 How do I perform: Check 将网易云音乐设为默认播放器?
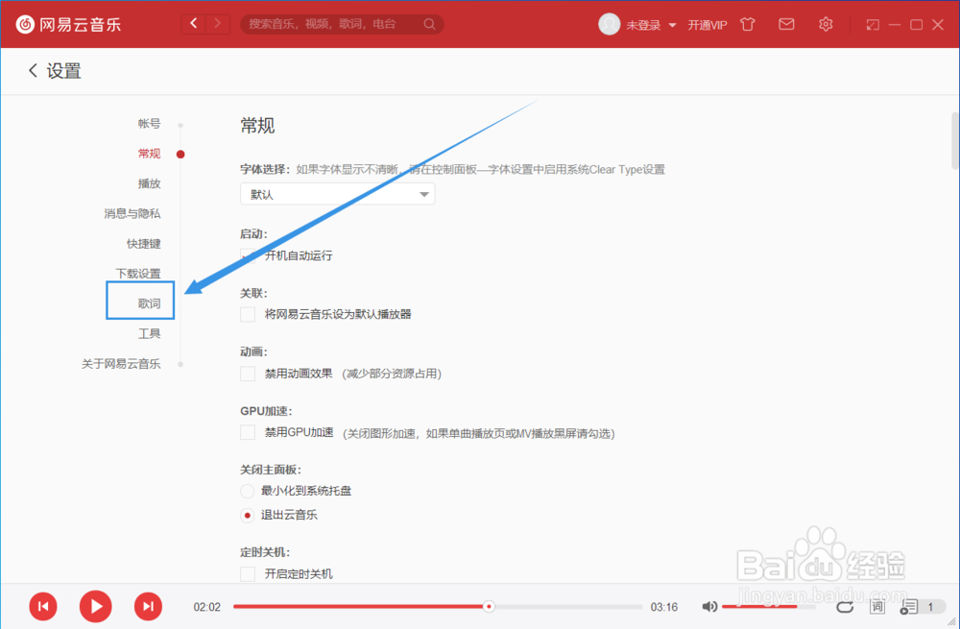tap(248, 314)
